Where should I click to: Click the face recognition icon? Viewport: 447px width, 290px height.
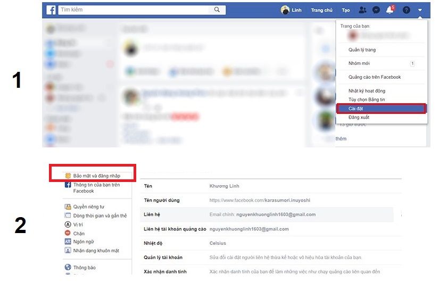(x=68, y=251)
